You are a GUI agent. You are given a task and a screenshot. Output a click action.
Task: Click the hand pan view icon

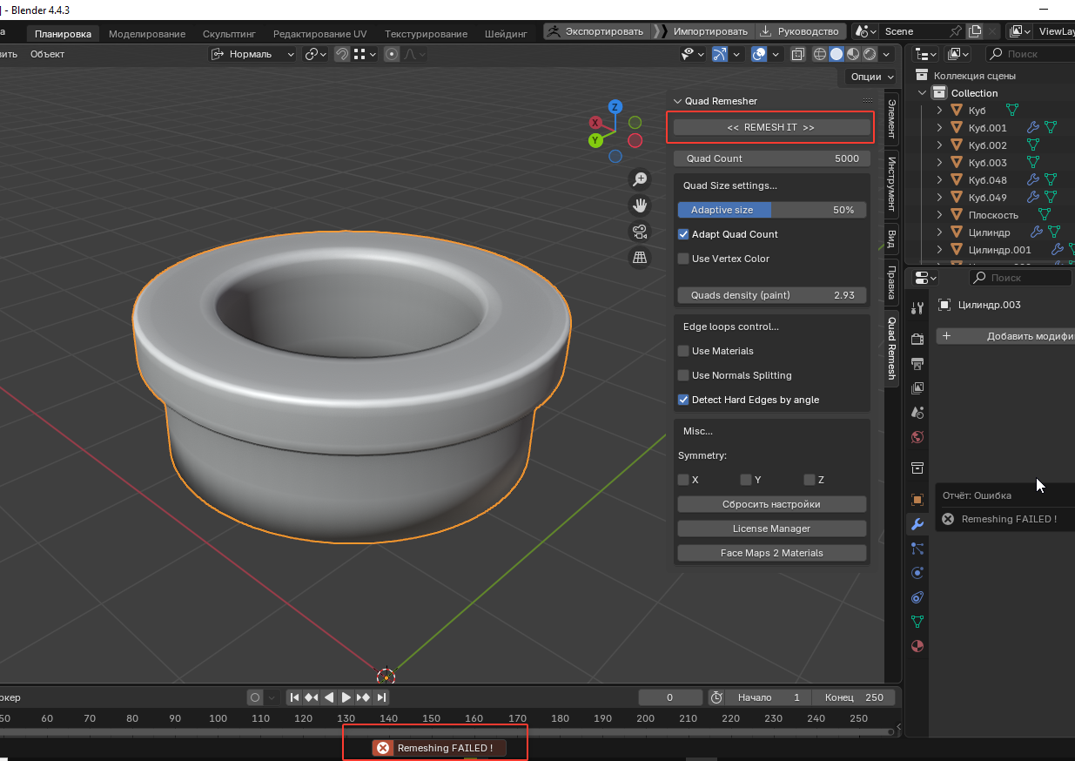[640, 205]
